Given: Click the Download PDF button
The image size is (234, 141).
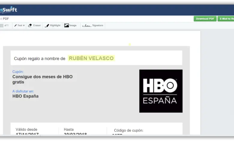Looking at the screenshot, I should pyautogui.click(x=205, y=19).
